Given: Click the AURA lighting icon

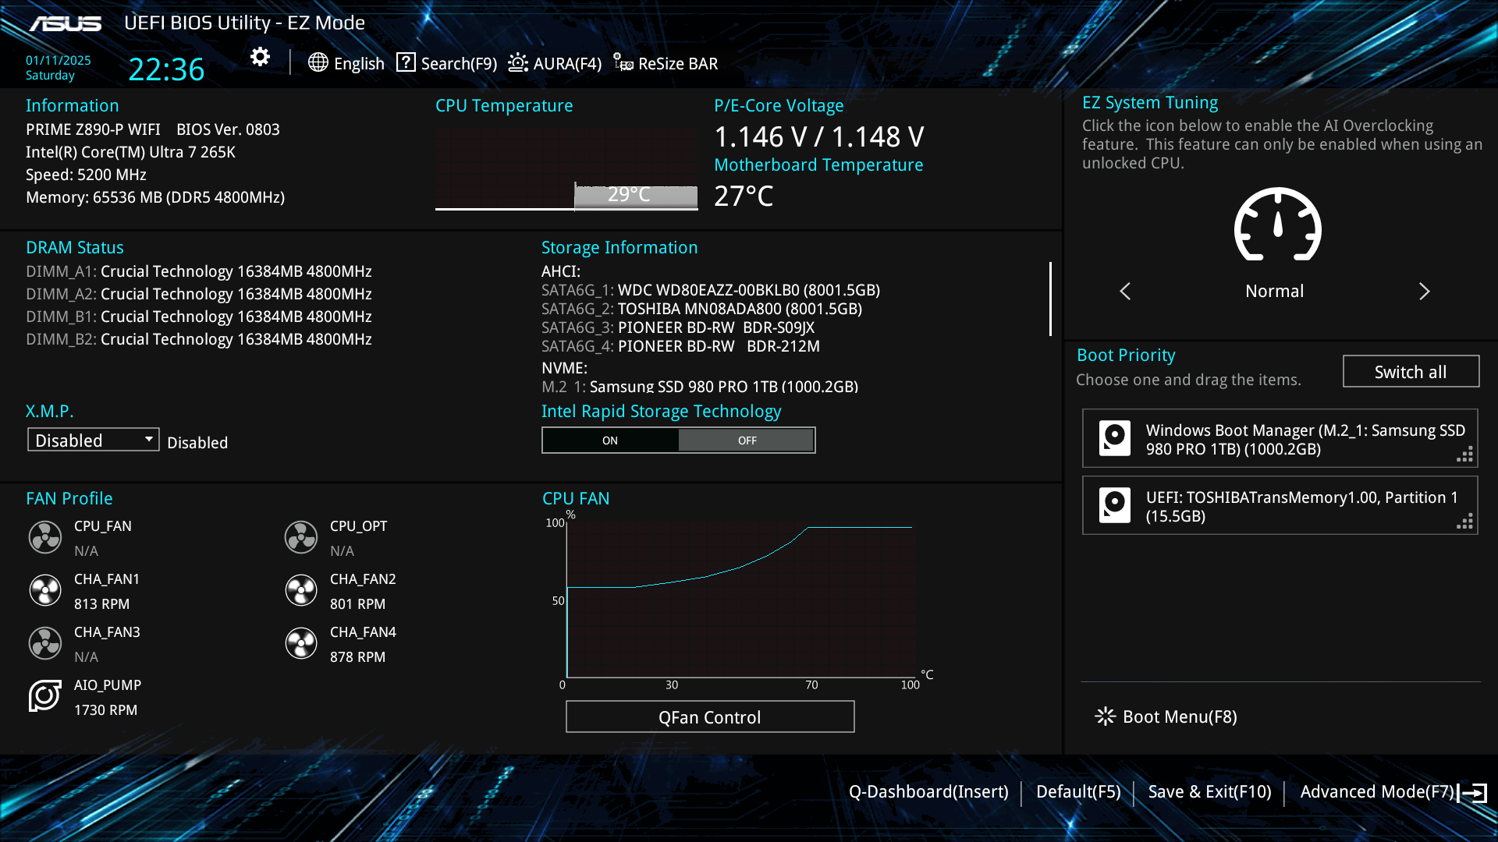Looking at the screenshot, I should pyautogui.click(x=518, y=62).
